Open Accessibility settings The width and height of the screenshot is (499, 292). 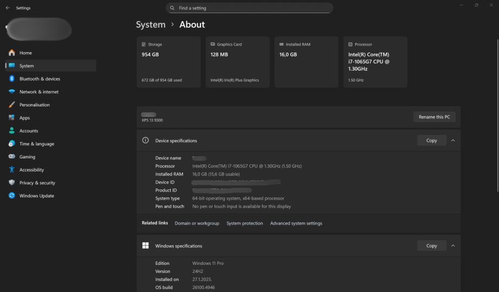point(31,170)
